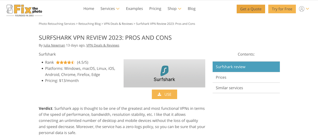The image size is (318, 139).
Task: Expand the Shop dropdown chevron
Action: coord(179,9)
